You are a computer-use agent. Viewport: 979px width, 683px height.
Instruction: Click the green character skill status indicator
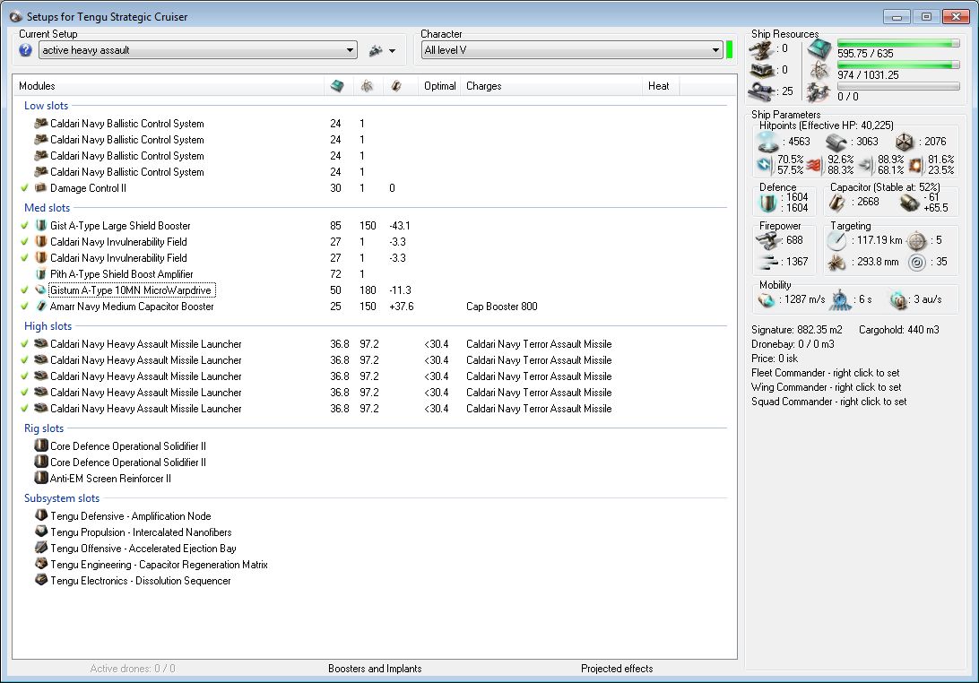point(729,50)
